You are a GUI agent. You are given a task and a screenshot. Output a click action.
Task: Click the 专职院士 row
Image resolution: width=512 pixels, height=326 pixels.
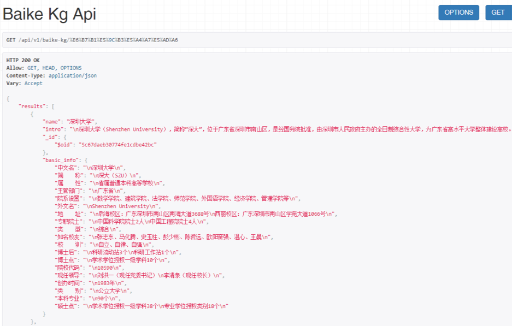pos(132,222)
